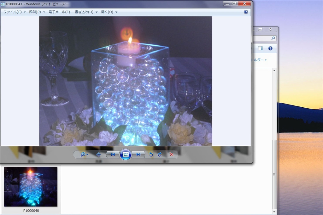Viewport: 323px width, 215px height.
Task: Select the P1000040 thumbnail
Action: click(31, 187)
